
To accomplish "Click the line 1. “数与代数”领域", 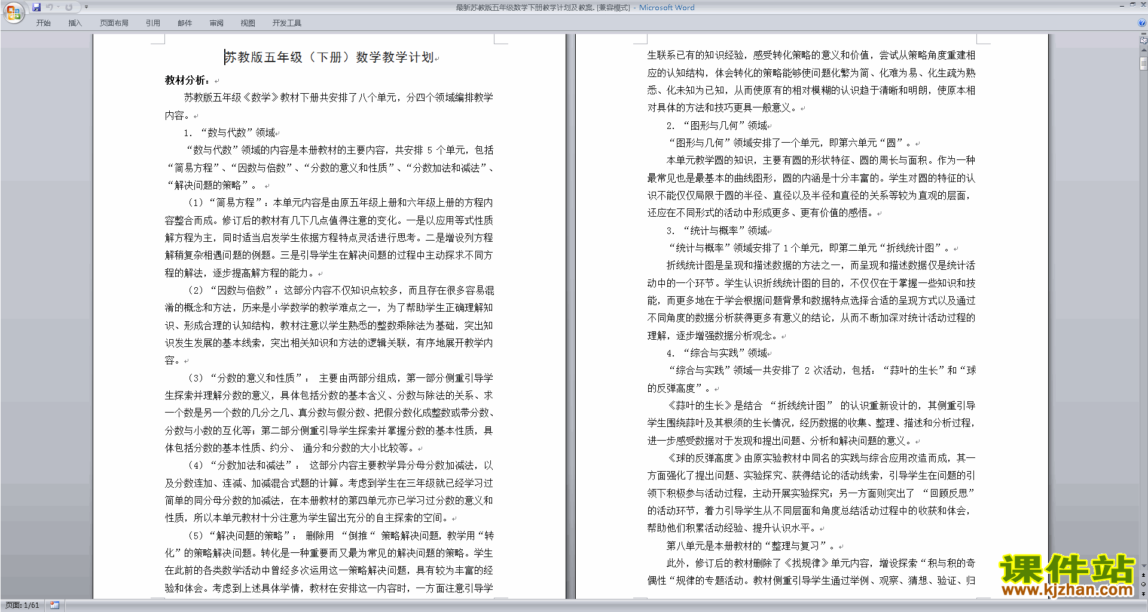I will click(x=230, y=133).
